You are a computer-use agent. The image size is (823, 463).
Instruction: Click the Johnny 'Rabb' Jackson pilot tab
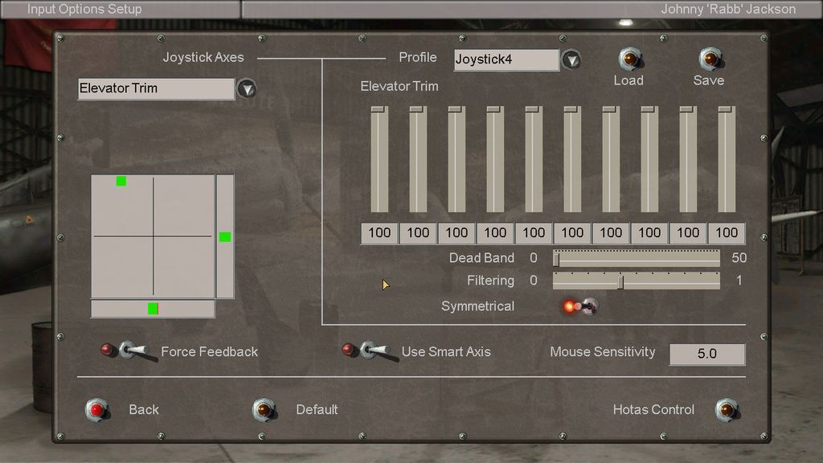(727, 10)
